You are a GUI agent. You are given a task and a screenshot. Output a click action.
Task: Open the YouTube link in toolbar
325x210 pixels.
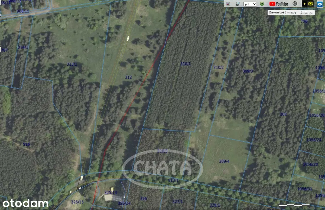279,4
